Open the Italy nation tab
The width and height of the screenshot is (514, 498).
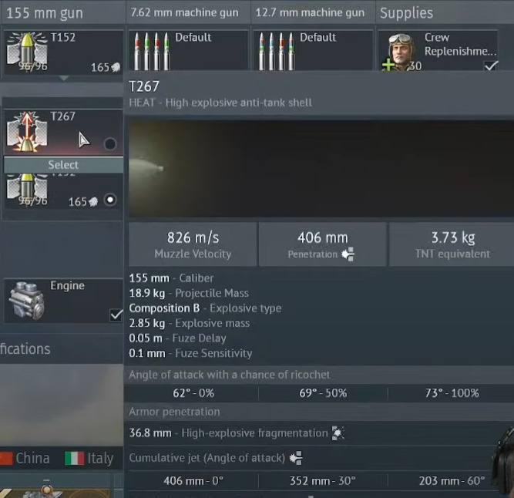89,459
